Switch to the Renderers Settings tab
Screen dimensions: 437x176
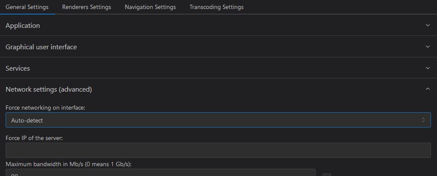(86, 7)
